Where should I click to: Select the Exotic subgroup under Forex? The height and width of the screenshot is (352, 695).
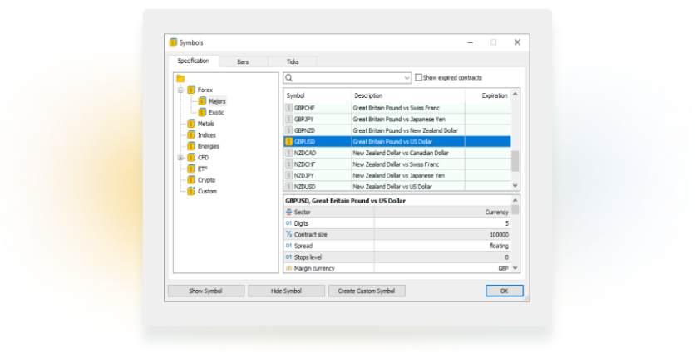[x=216, y=112]
